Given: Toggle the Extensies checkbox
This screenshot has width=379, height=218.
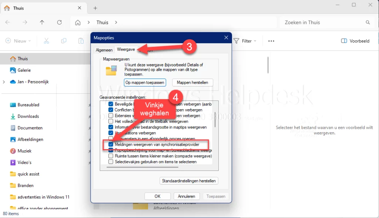Looking at the screenshot, I should [x=111, y=115].
